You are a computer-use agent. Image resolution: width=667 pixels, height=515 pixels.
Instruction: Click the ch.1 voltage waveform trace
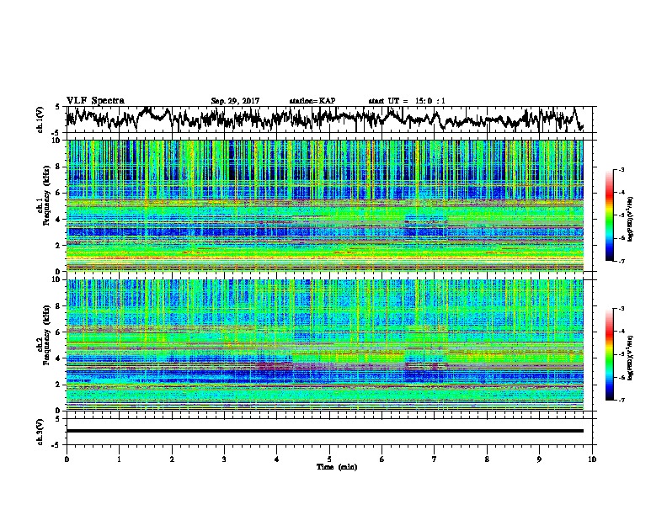point(324,119)
